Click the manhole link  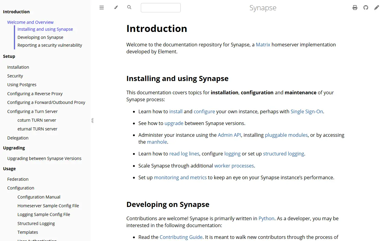pyautogui.click(x=157, y=142)
